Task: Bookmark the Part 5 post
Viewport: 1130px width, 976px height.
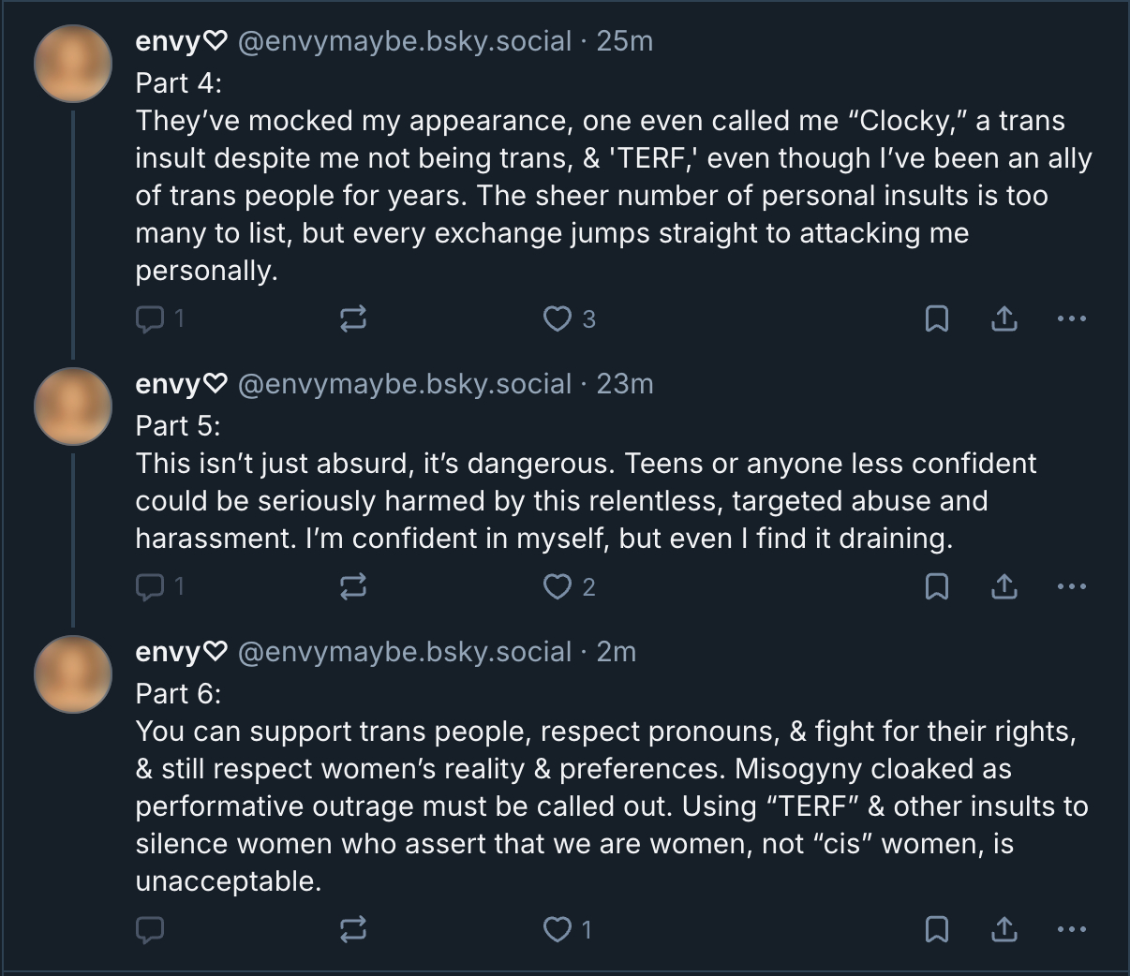Action: click(936, 587)
